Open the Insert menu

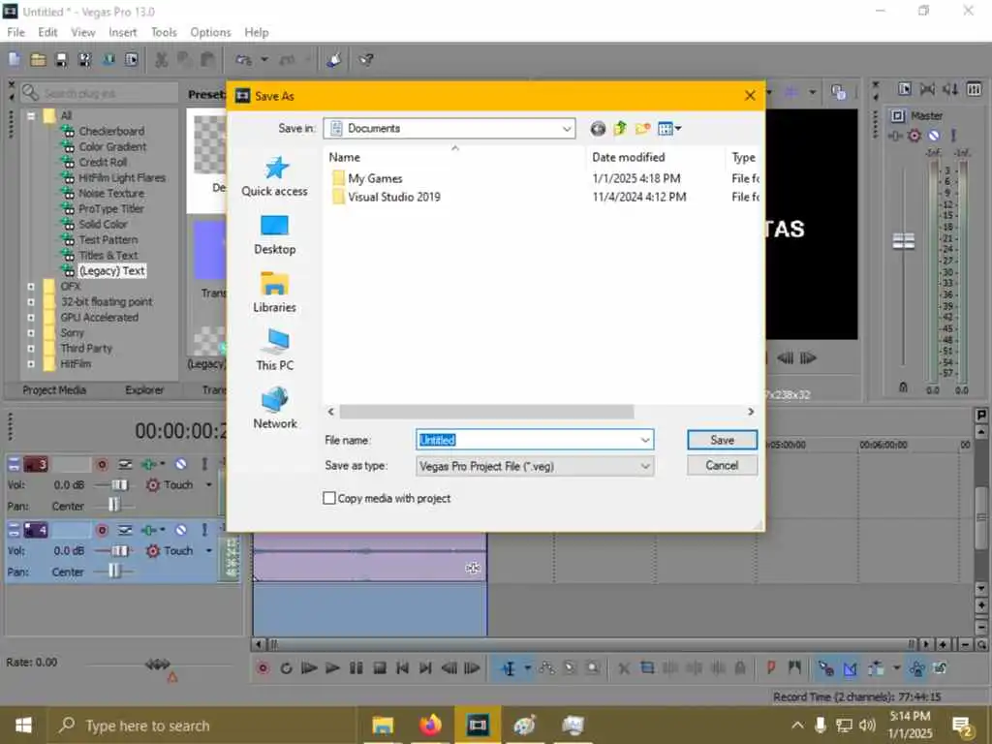(122, 32)
